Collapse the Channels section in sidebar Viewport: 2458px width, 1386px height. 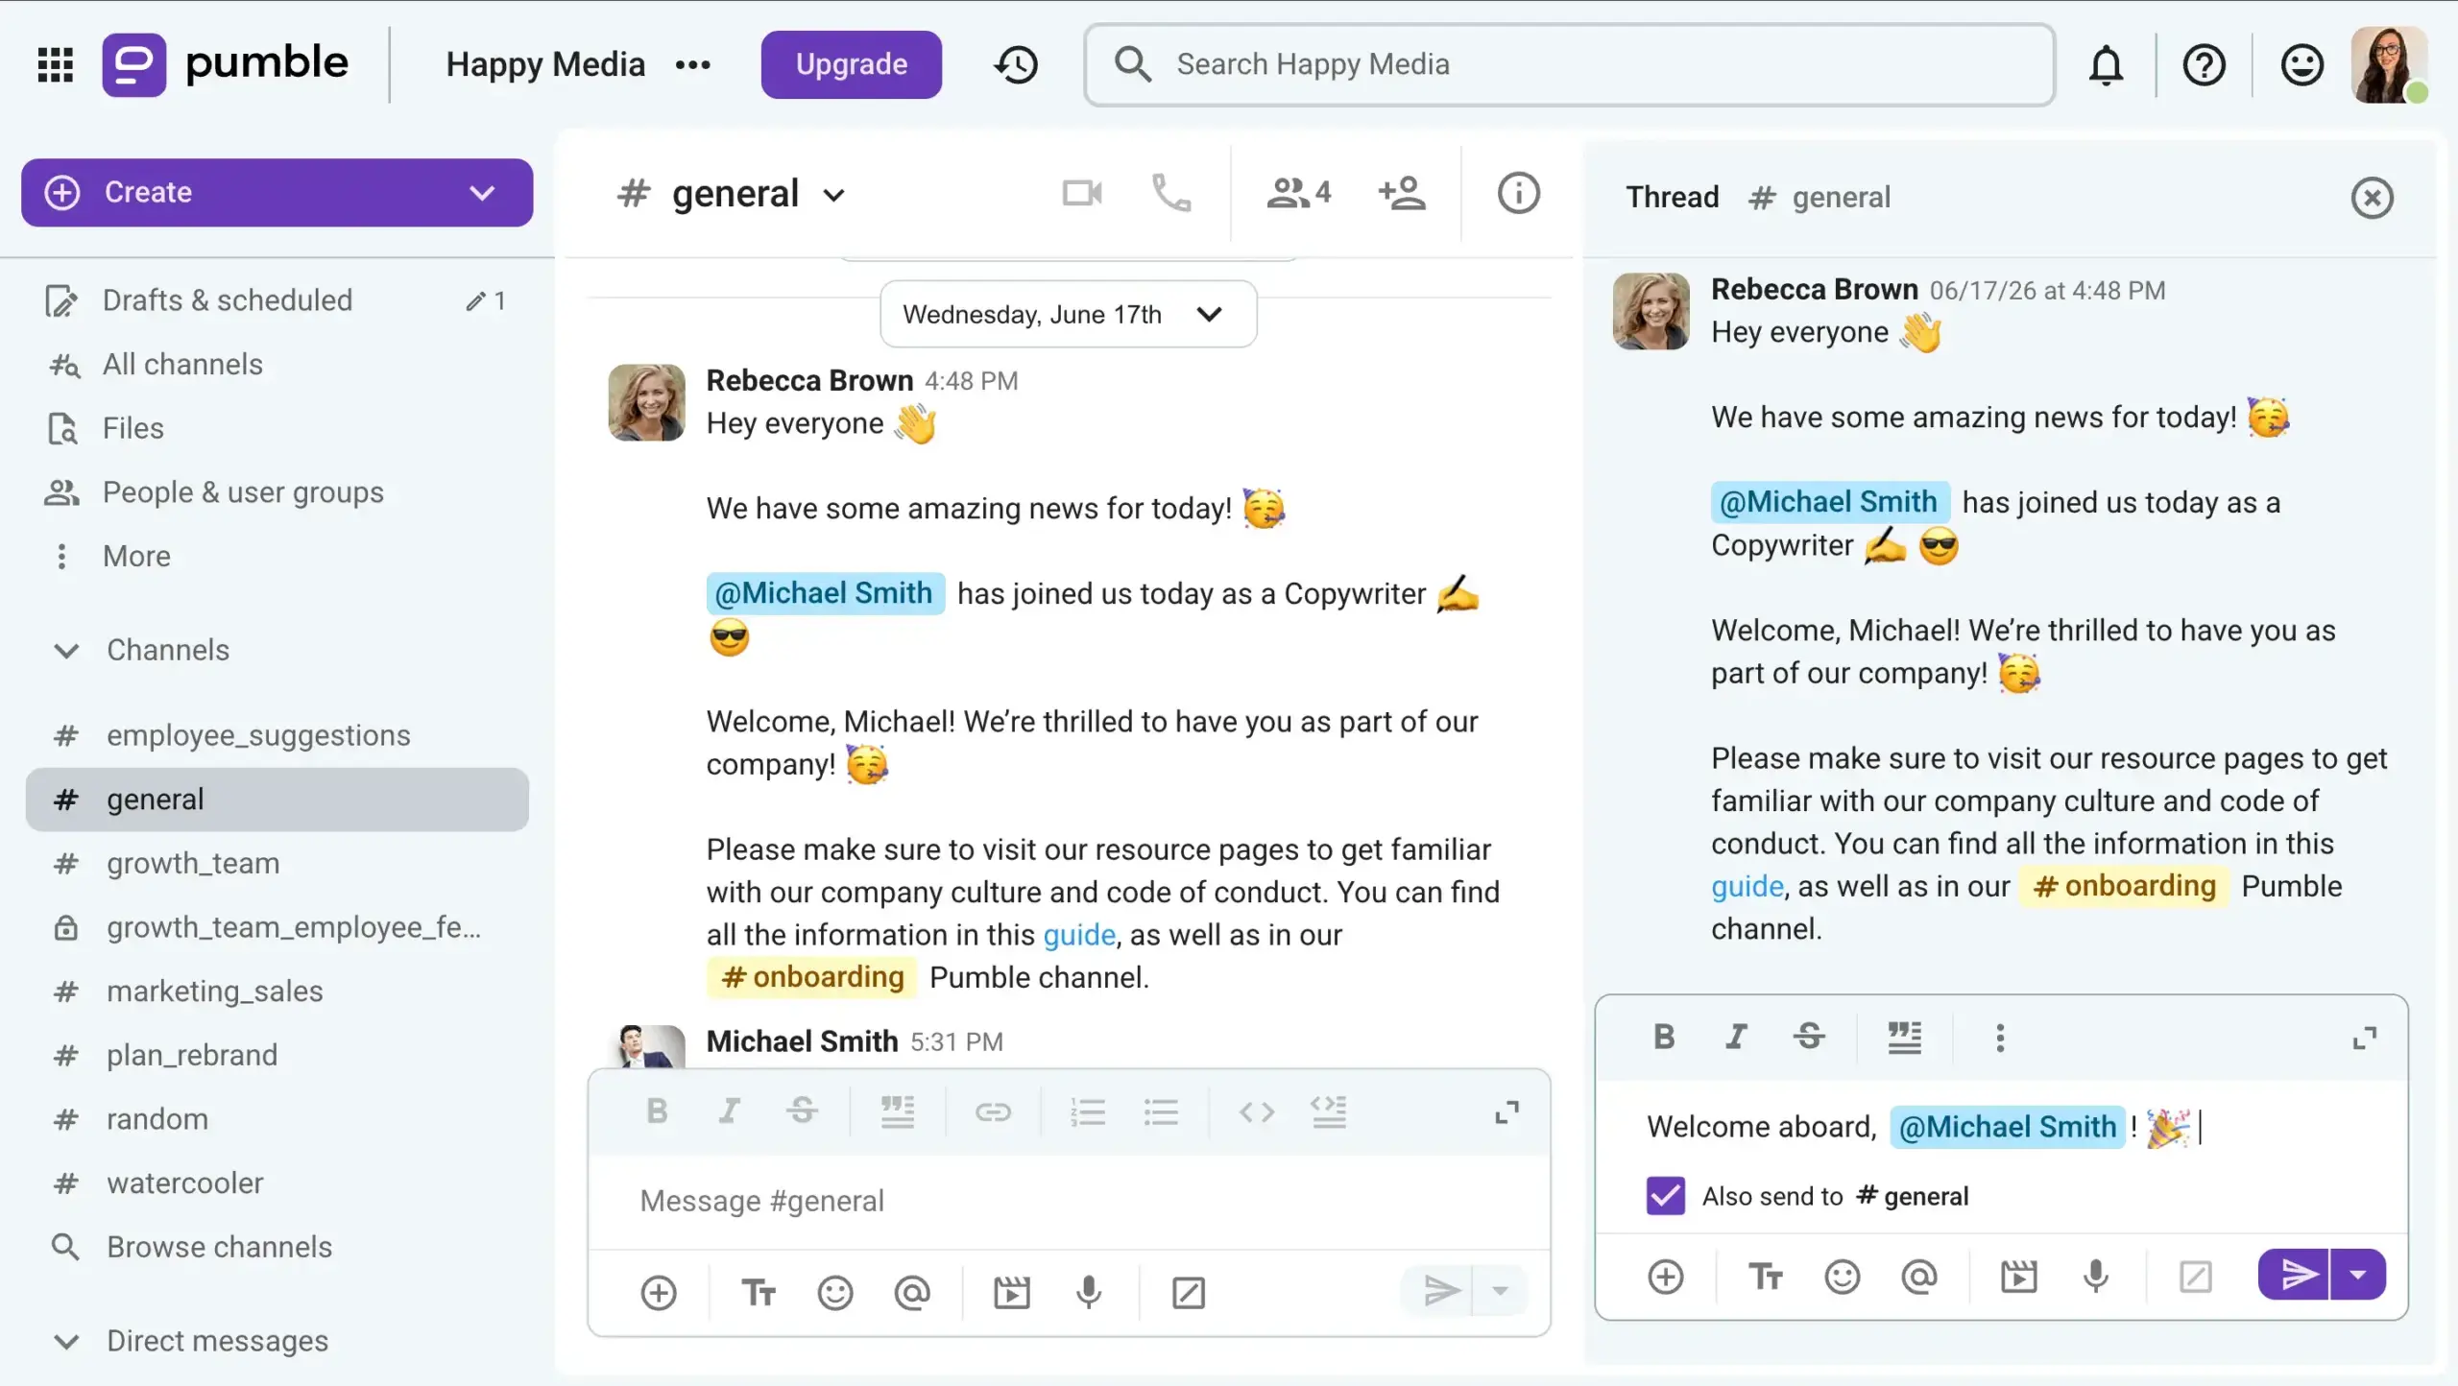point(66,650)
